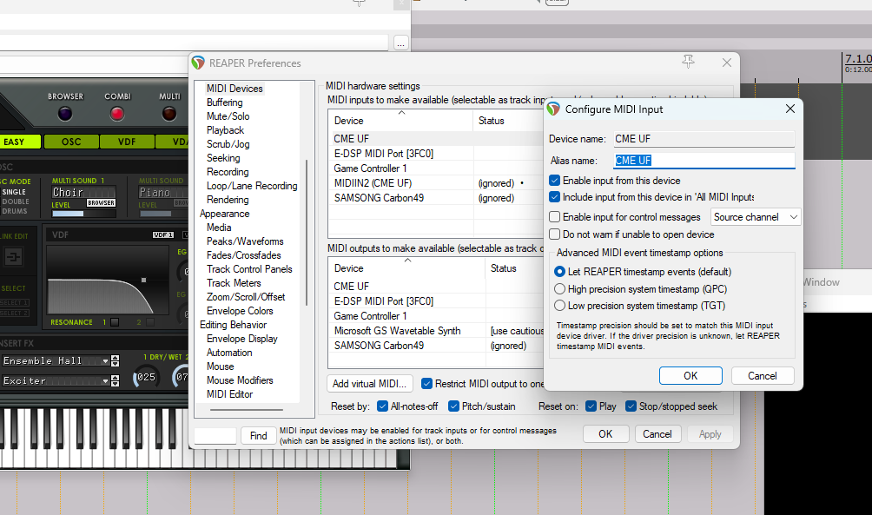The image size is (872, 515).
Task: Open the Mute/Solo preferences page
Action: click(x=228, y=116)
